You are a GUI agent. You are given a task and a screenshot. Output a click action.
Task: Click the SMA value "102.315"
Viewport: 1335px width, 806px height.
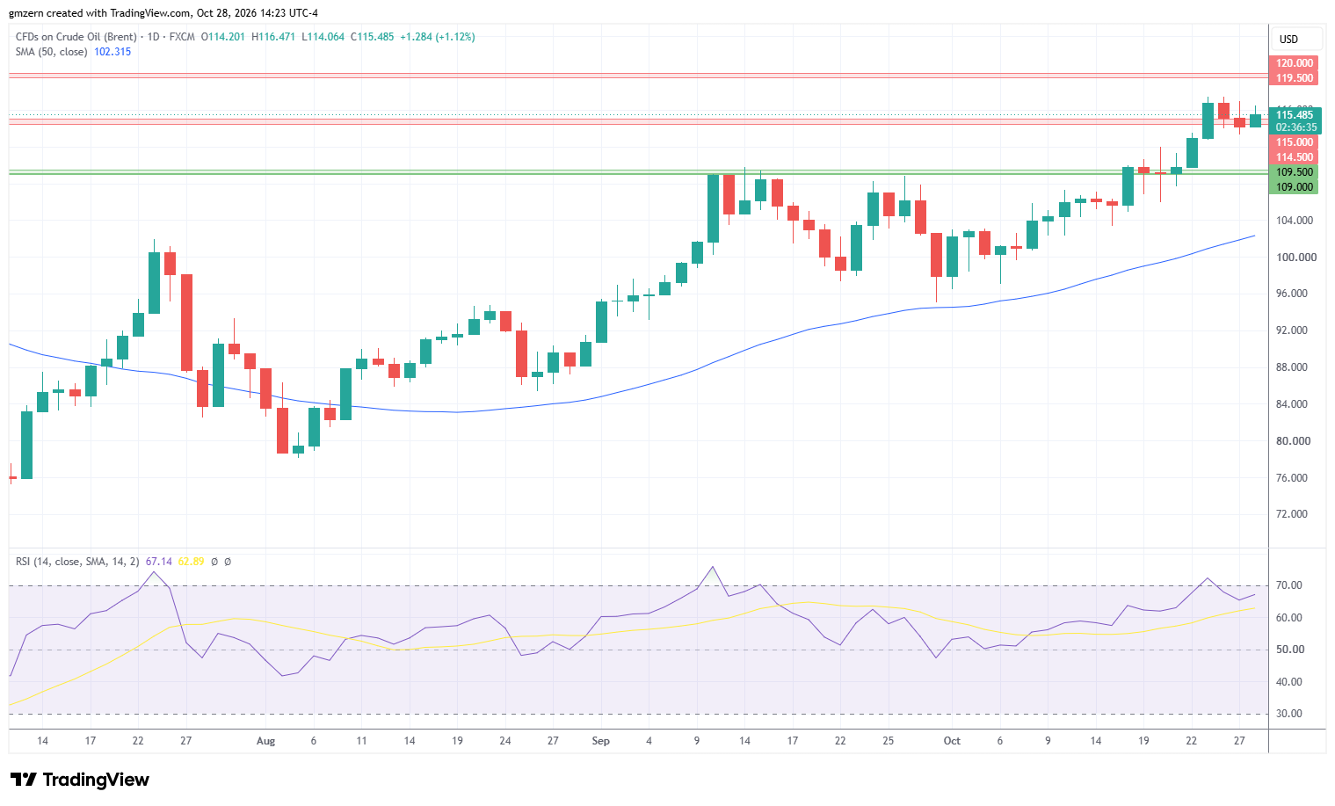tap(112, 52)
